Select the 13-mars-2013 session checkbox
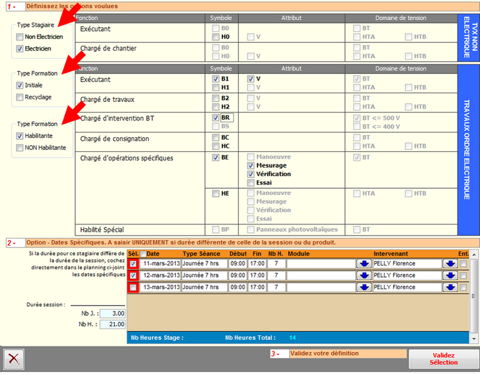 pos(132,287)
